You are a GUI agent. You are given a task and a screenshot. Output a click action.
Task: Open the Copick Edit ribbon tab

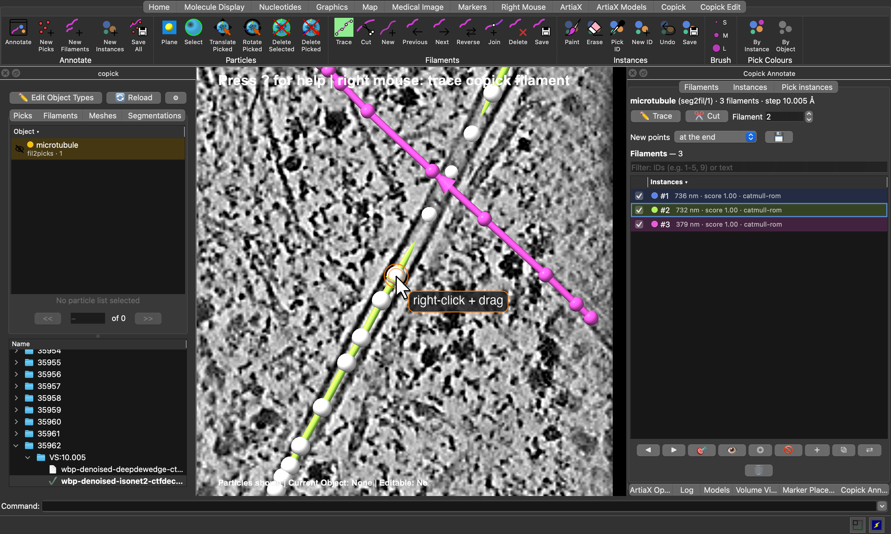(720, 7)
